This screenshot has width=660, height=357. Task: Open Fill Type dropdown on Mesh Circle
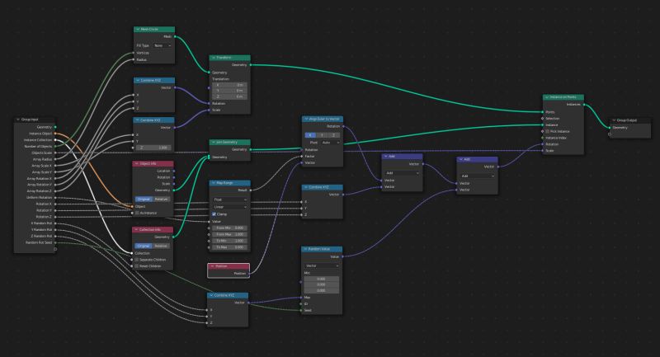pos(163,45)
